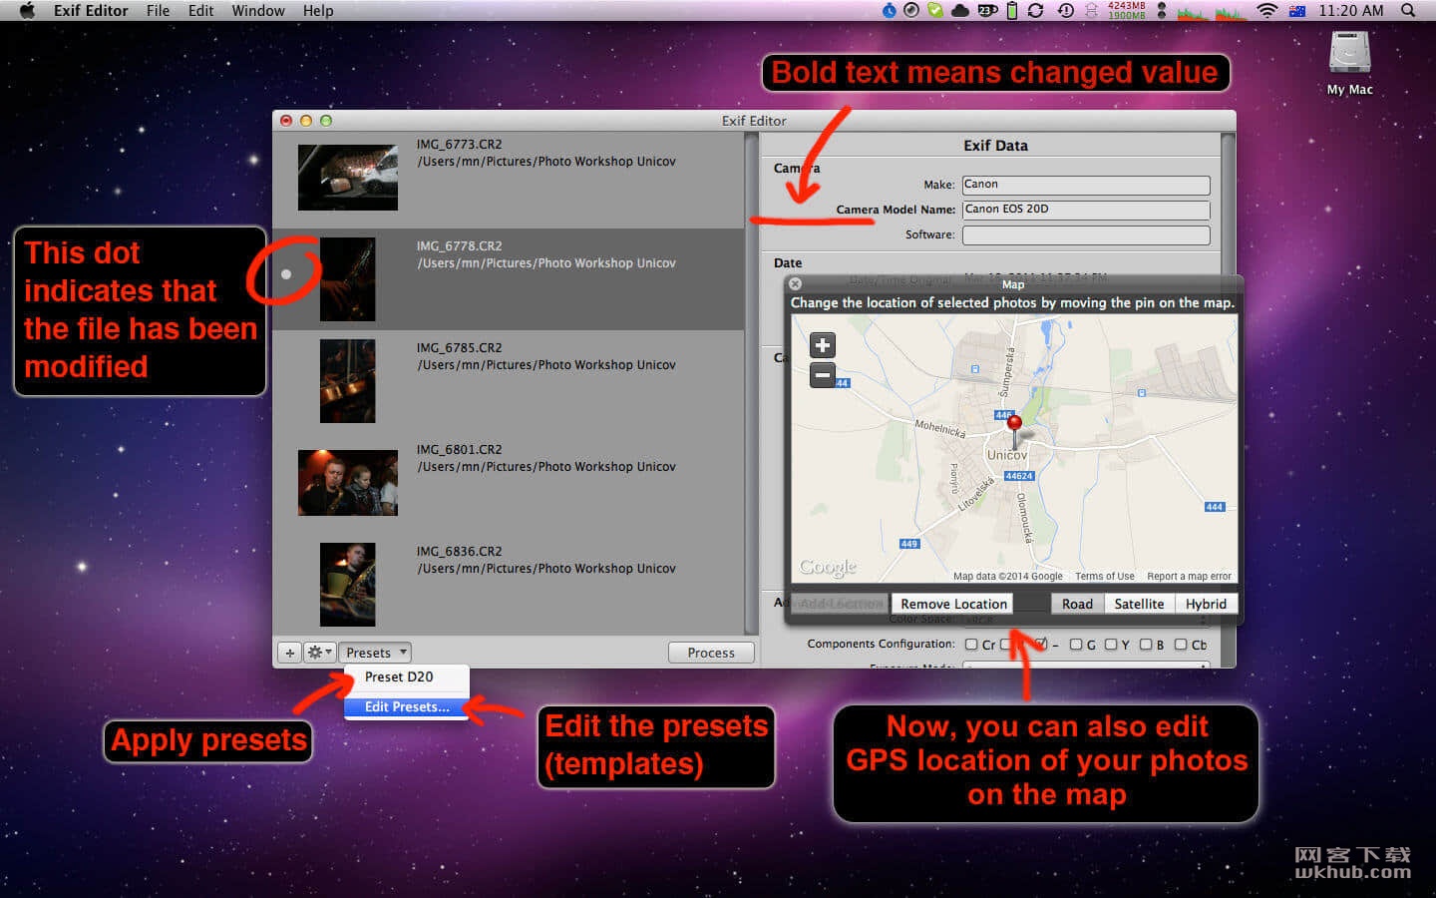
Task: Toggle the Cr component checkbox
Action: coord(971,645)
